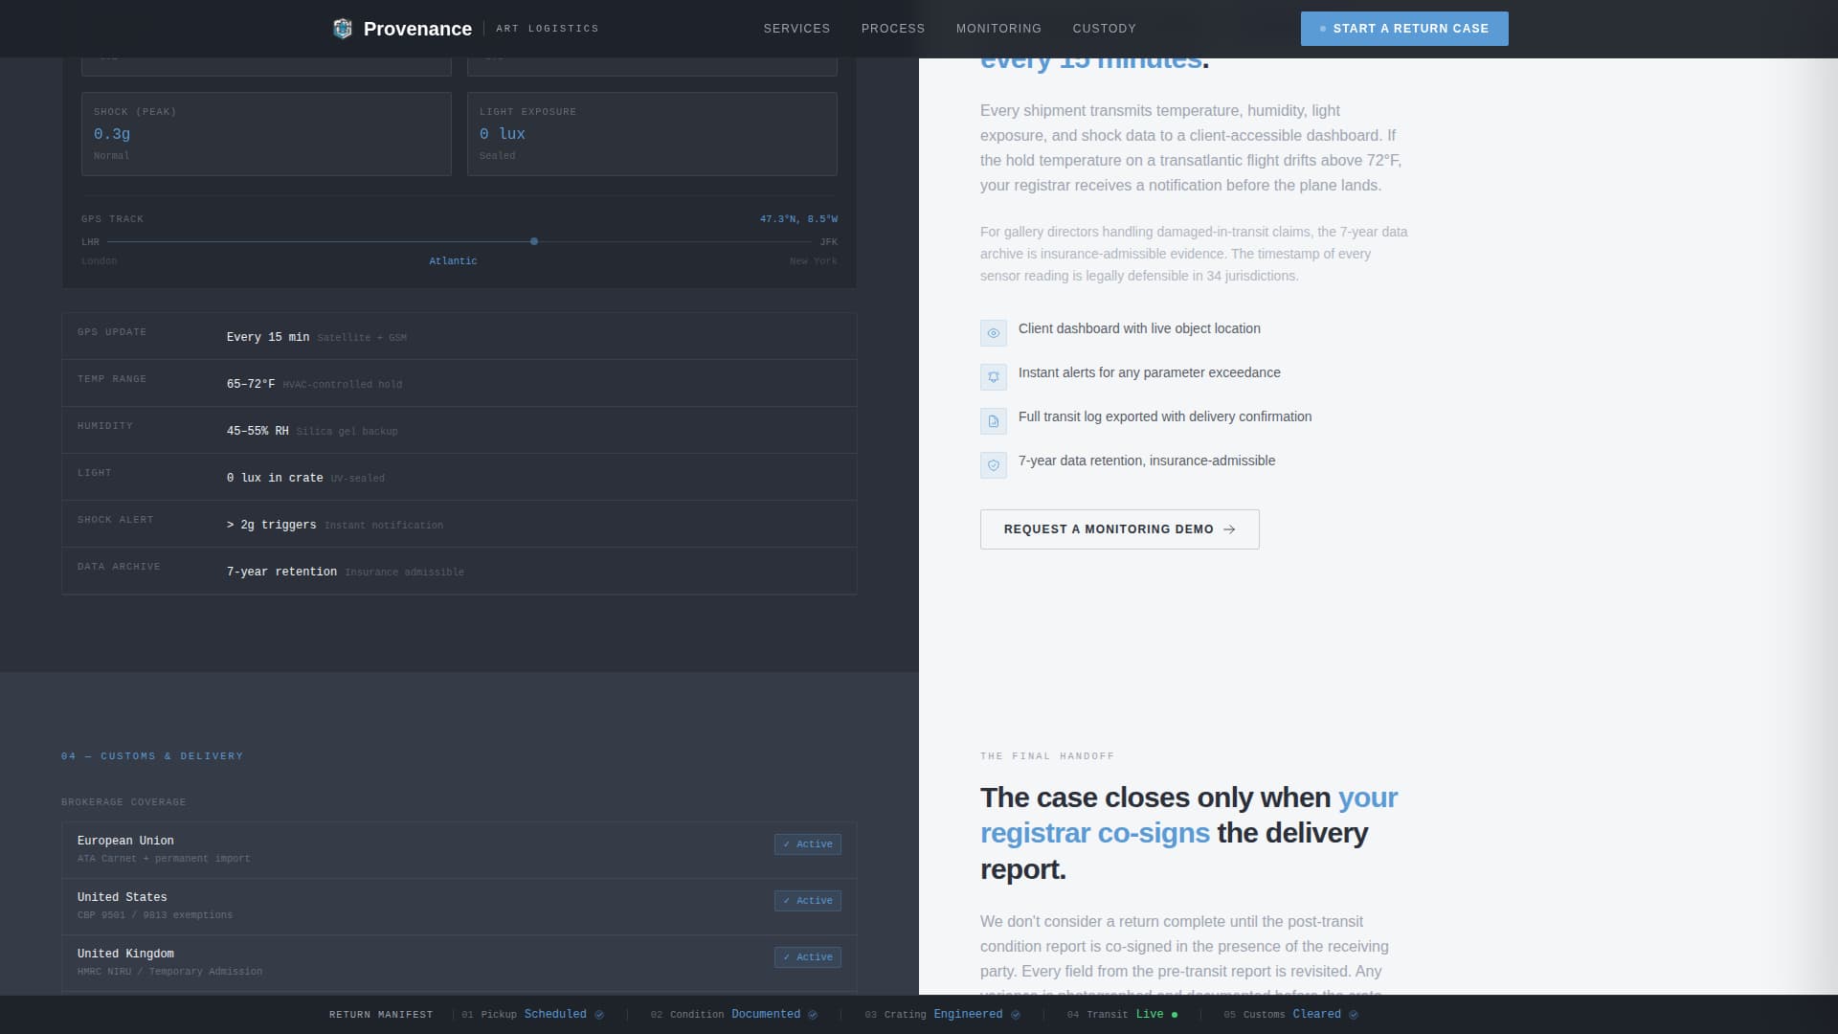Screen dimensions: 1838x1034
Task: Click the document icon beside full transit log
Action: [x=994, y=421]
